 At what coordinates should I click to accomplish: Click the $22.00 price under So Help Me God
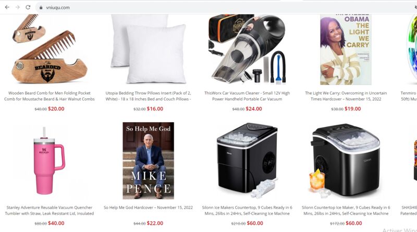[155, 223]
